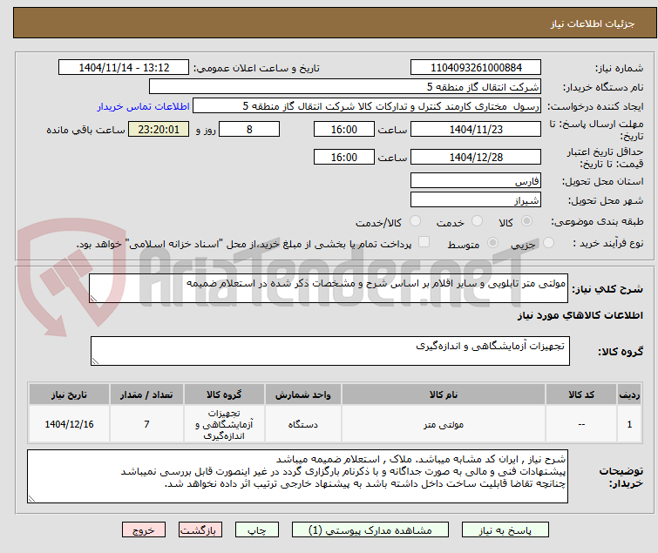Select the جزیی purchase type radio

(x=548, y=243)
